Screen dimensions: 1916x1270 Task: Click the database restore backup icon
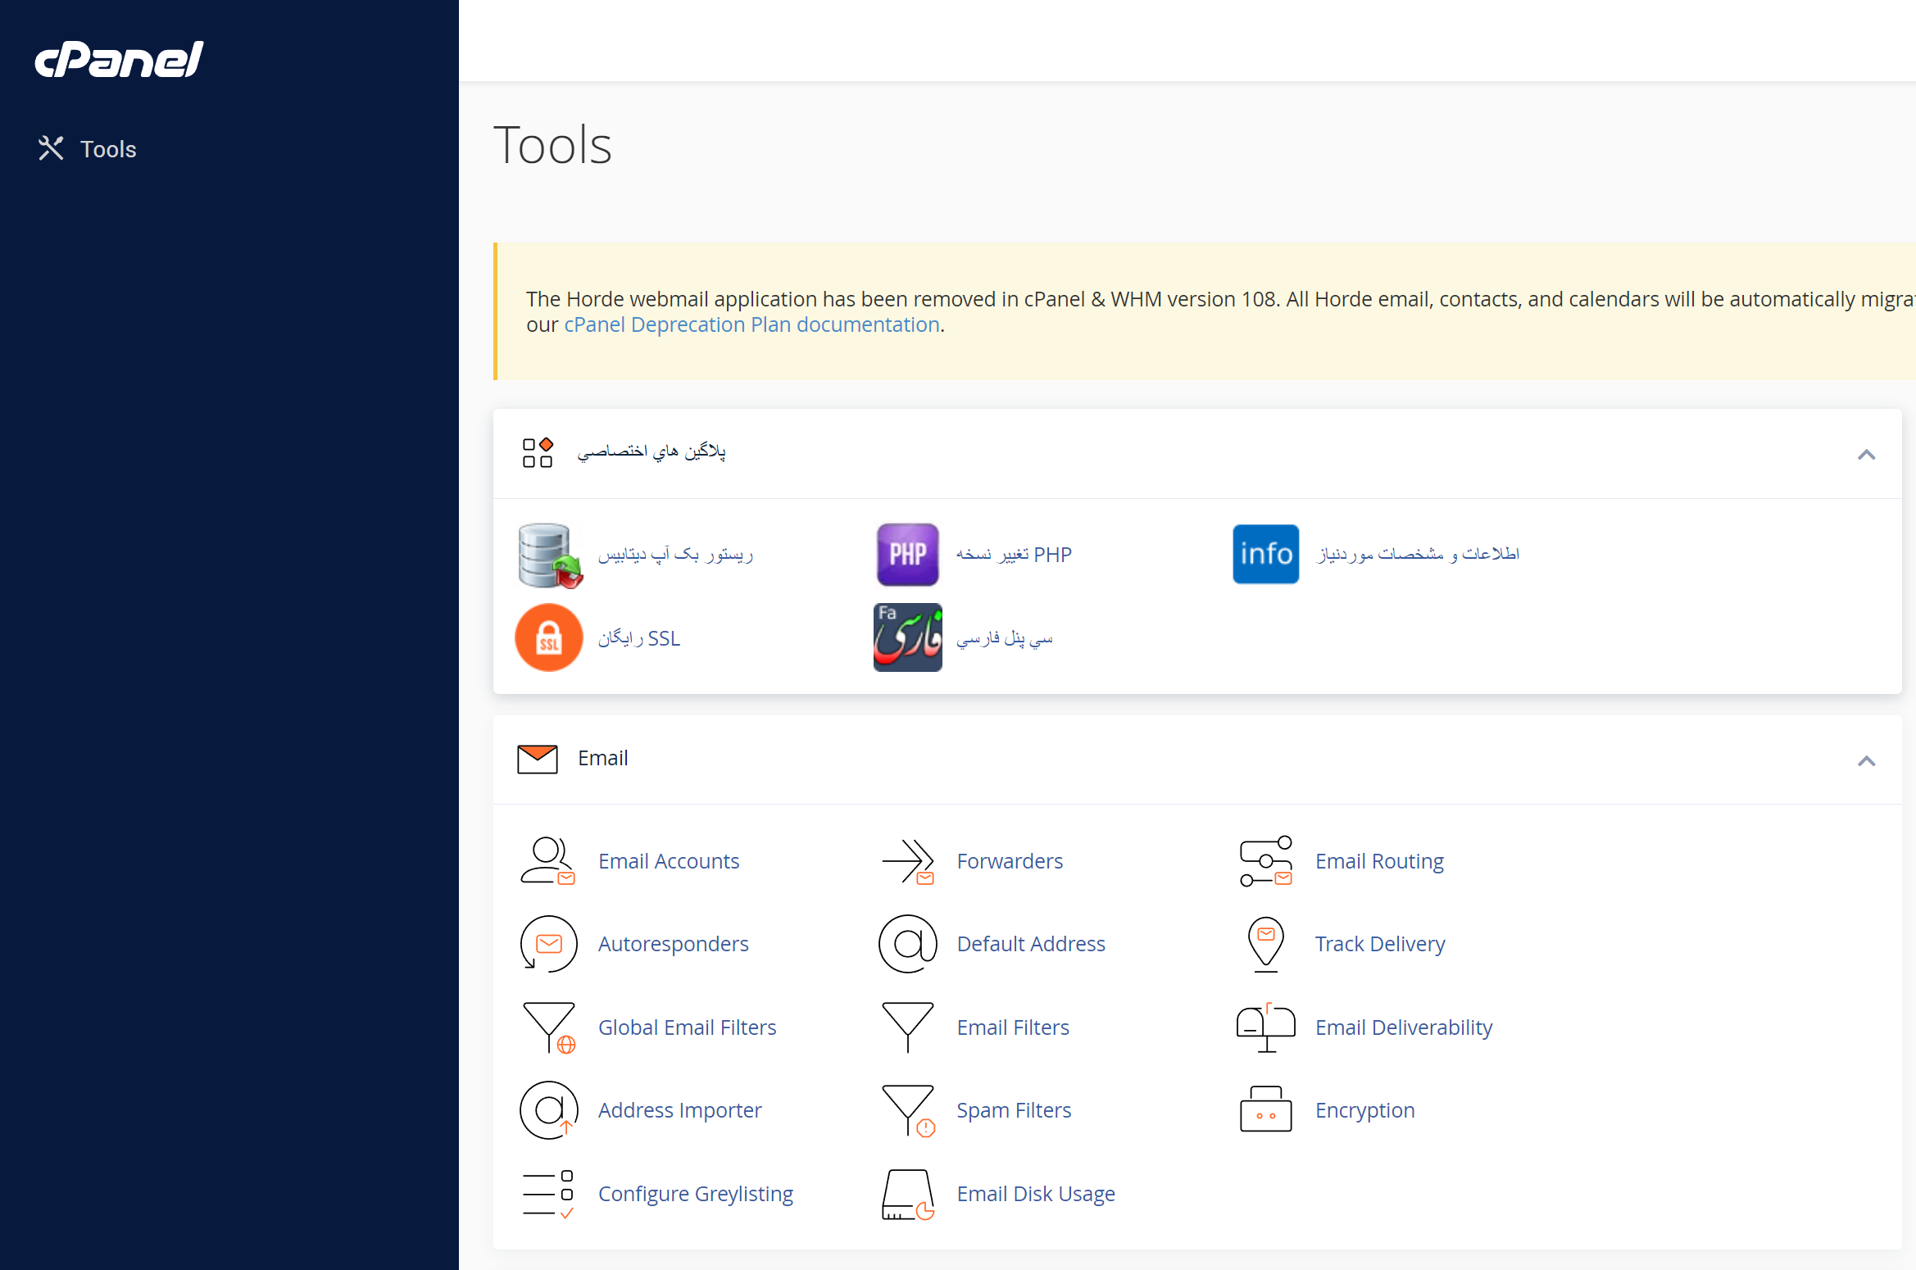click(549, 555)
